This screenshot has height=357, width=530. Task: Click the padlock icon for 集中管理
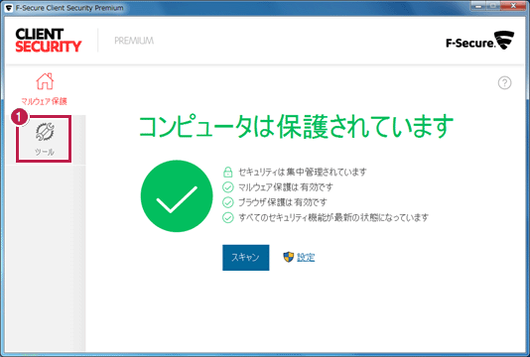[228, 172]
